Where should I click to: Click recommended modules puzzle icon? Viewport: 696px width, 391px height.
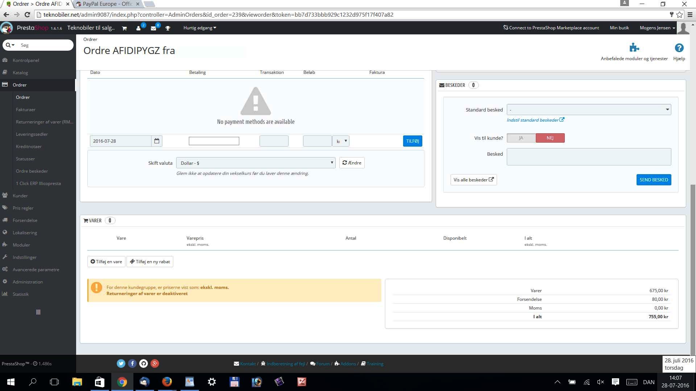[x=634, y=48]
